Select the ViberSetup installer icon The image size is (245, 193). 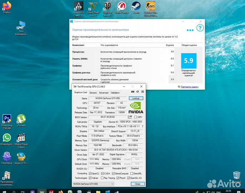(7, 158)
